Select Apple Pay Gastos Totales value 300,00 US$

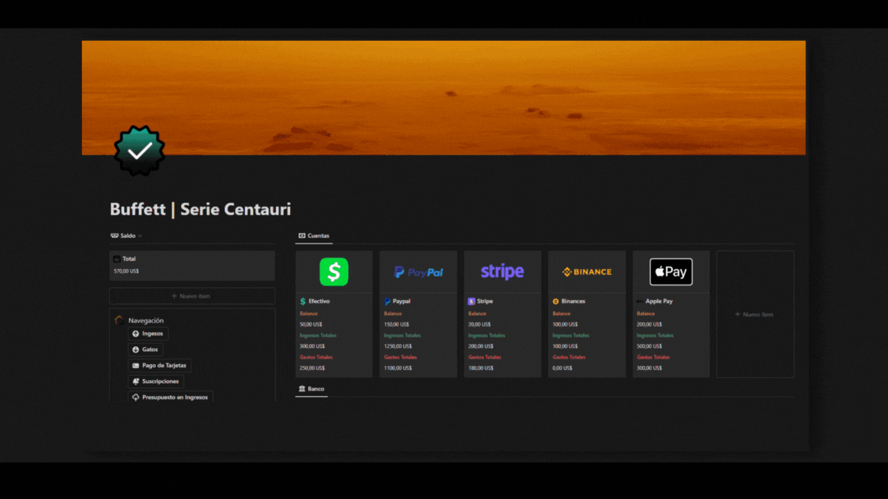649,368
